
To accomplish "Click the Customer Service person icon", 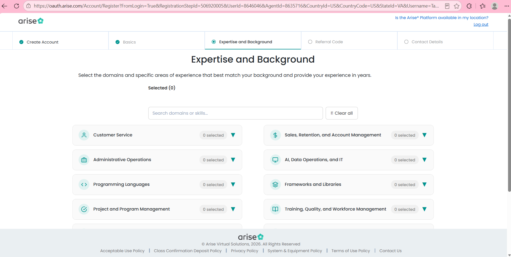I will [84, 135].
